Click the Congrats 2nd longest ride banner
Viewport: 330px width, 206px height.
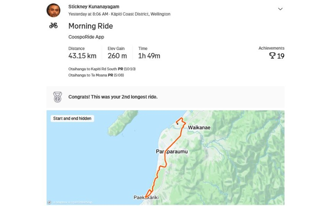113,97
